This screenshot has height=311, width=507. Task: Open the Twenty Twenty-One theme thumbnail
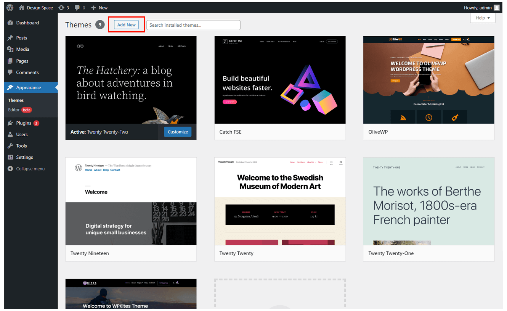(x=428, y=201)
